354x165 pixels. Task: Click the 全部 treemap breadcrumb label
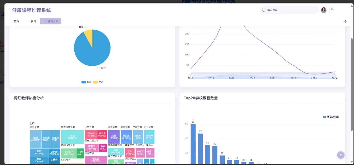click(32, 123)
